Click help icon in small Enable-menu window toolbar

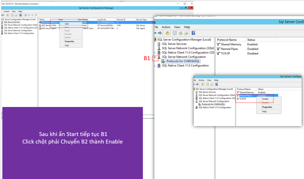coord(217,84)
